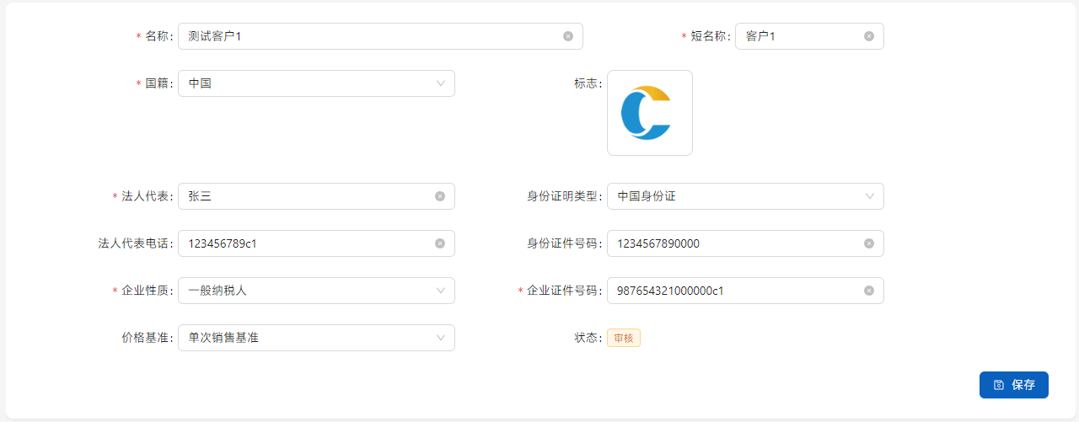
Task: Open the 企业性质 dropdown showing 一般纳税人
Action: (x=316, y=291)
